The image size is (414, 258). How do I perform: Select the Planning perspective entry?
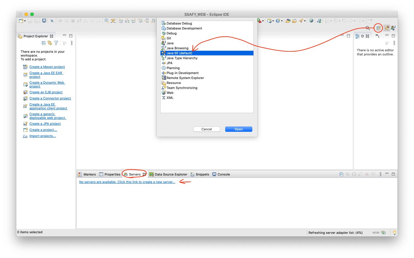(207, 68)
